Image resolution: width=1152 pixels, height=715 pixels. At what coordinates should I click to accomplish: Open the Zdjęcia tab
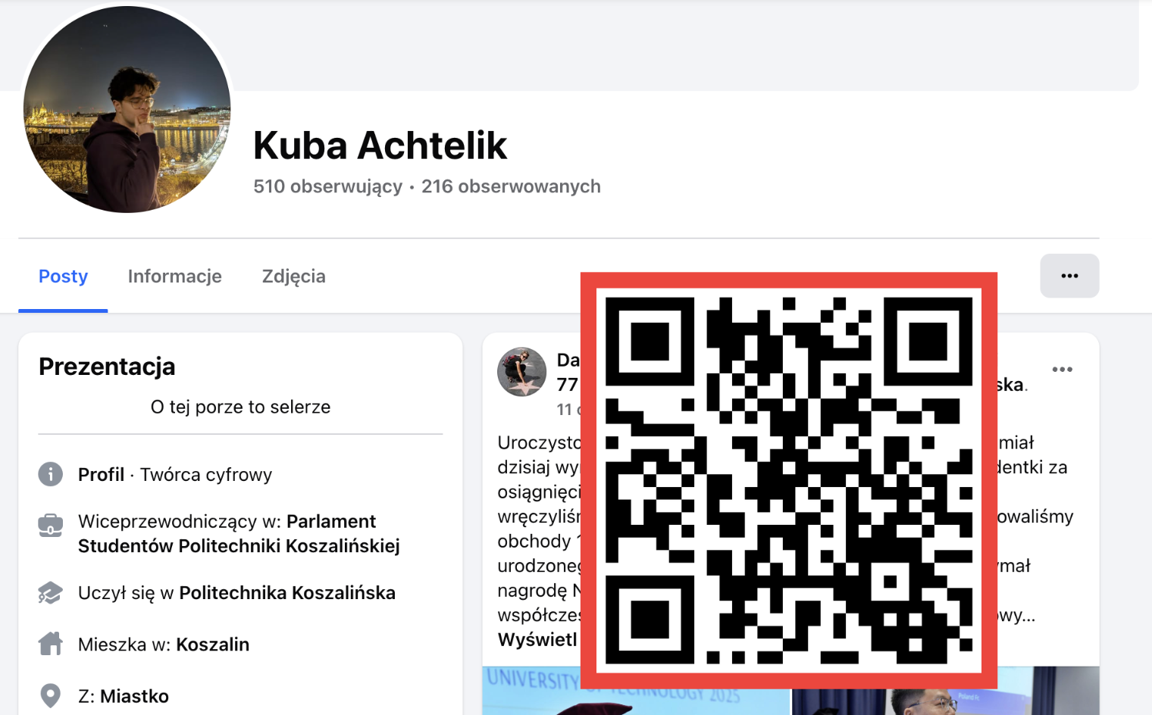point(294,276)
